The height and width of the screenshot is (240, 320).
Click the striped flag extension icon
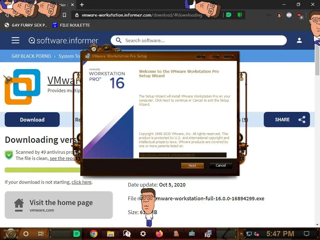(x=289, y=15)
